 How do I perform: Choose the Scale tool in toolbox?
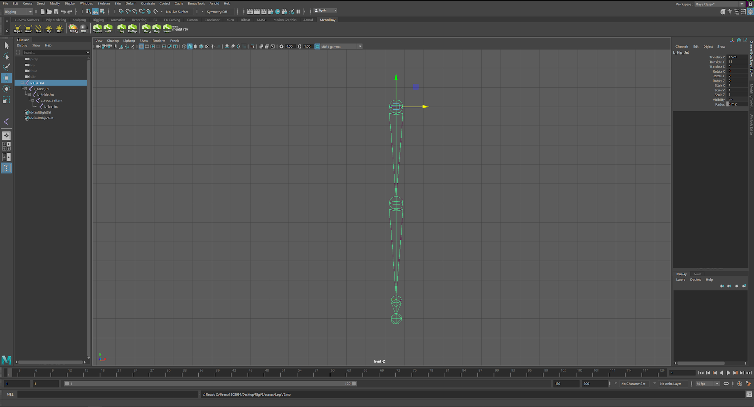point(7,100)
